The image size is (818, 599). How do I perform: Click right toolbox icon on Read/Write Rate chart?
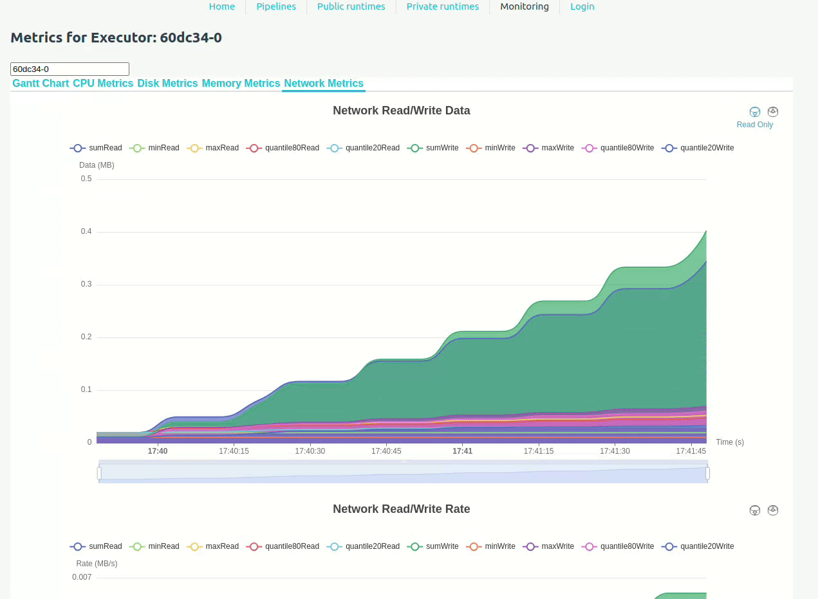773,510
